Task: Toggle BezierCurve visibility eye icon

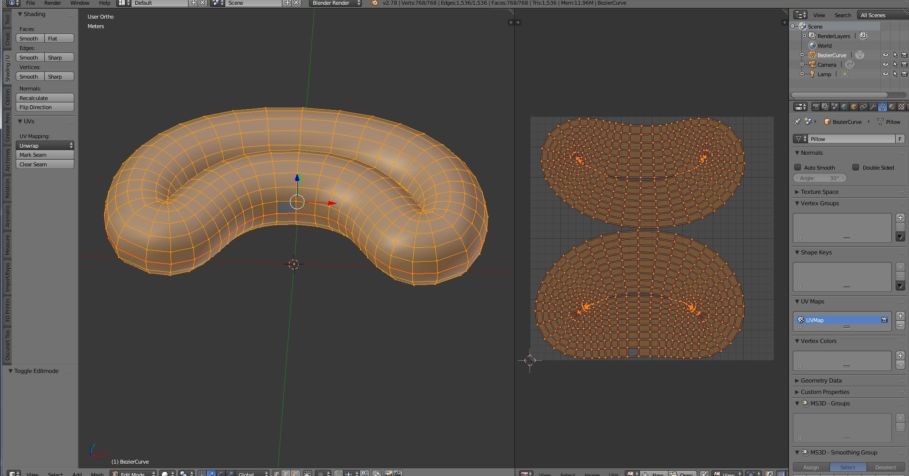Action: tap(886, 55)
